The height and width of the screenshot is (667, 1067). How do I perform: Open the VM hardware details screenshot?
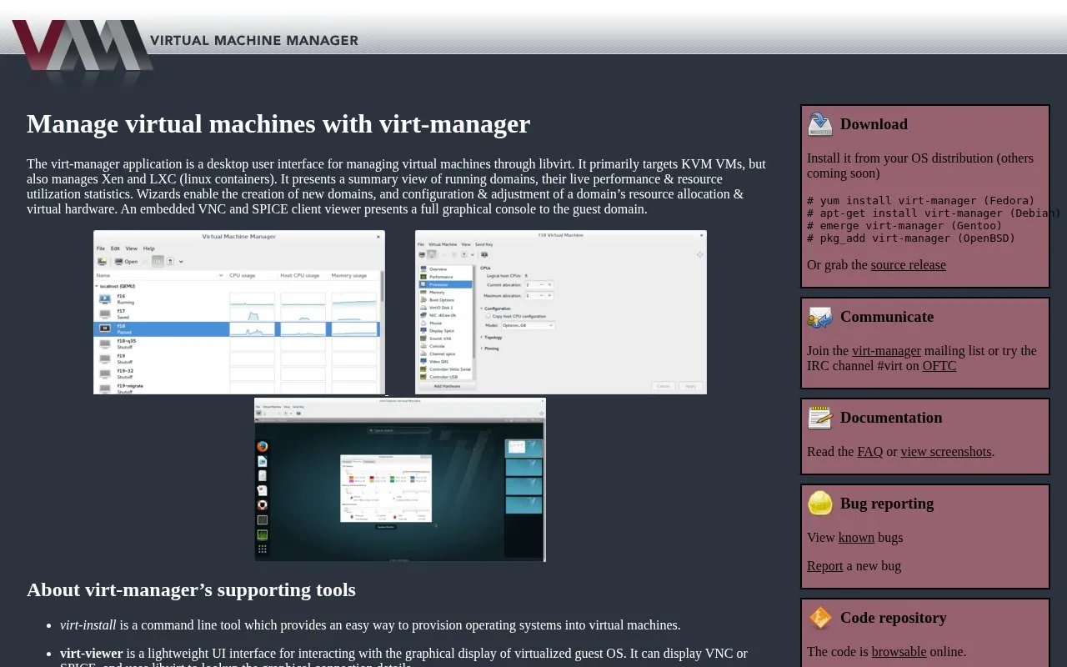pyautogui.click(x=561, y=313)
